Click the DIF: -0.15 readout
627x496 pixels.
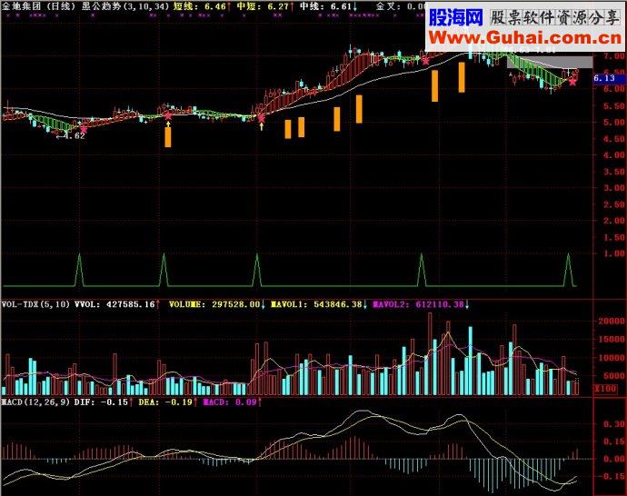click(x=104, y=402)
